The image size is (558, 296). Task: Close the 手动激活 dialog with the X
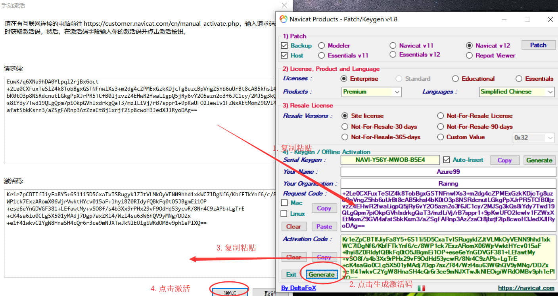[x=284, y=5]
